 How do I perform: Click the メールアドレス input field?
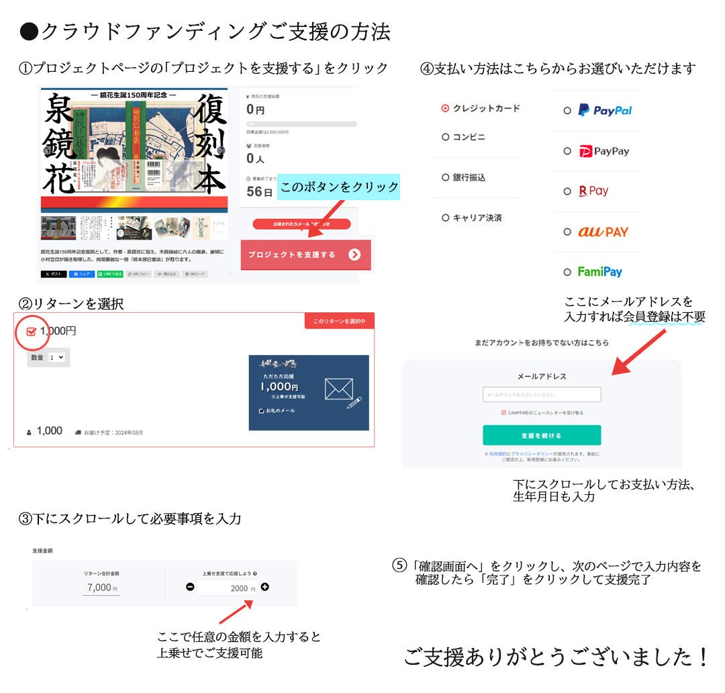[x=542, y=394]
